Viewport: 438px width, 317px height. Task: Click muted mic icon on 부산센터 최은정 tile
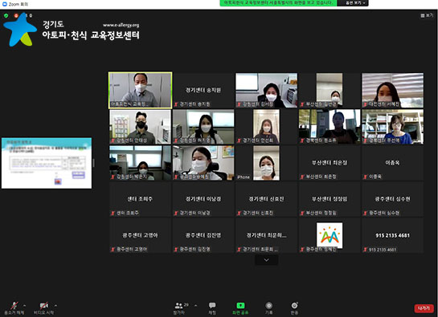(302, 177)
